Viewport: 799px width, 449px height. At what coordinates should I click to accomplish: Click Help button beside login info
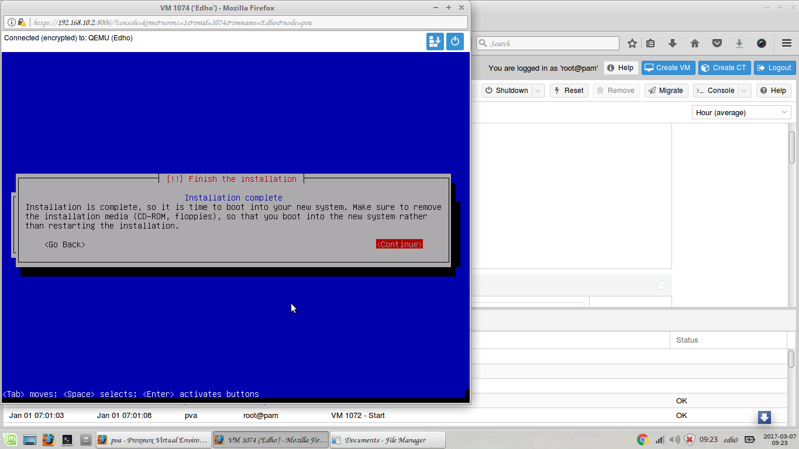click(x=621, y=68)
